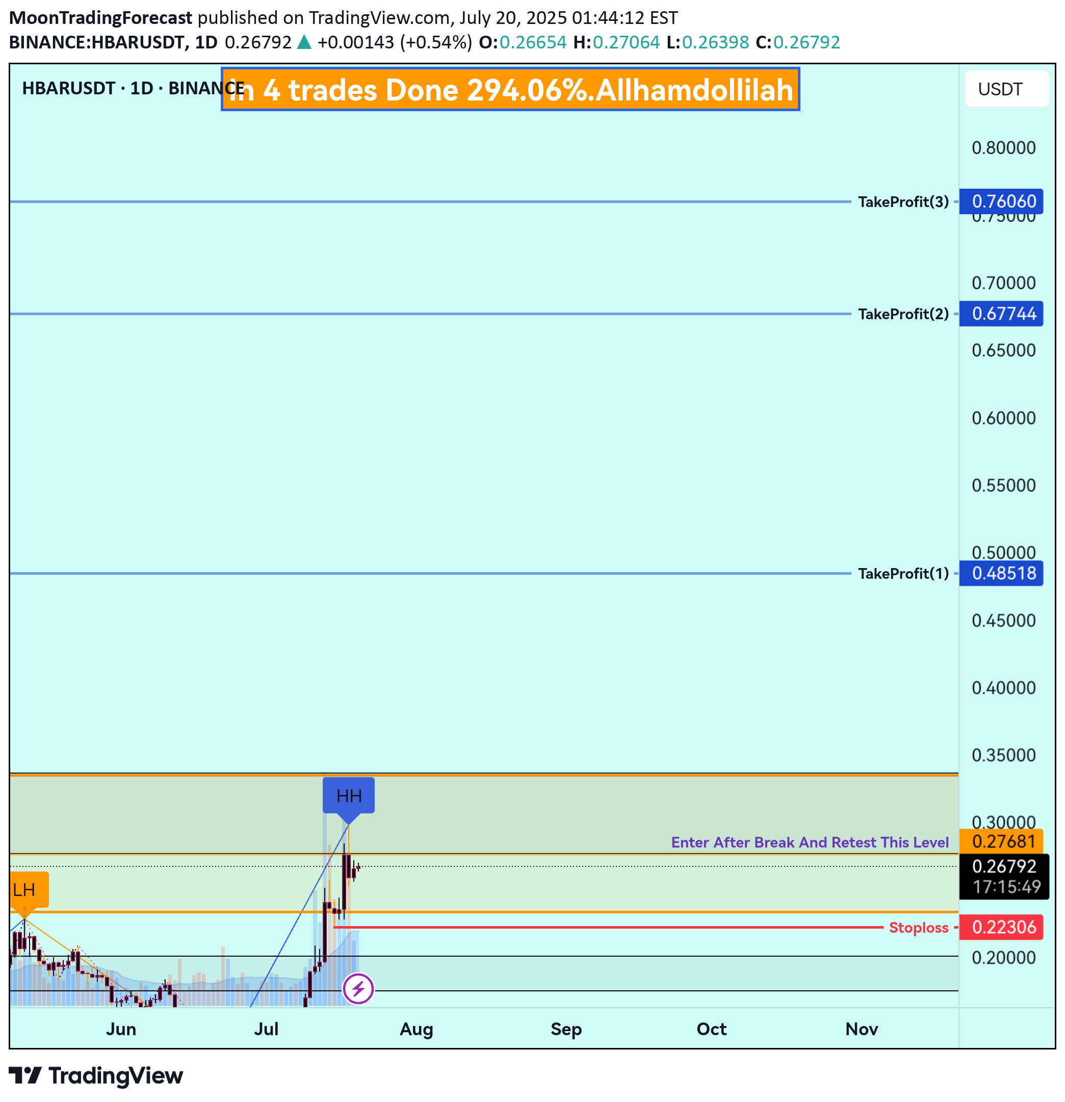The height and width of the screenshot is (1102, 1065).
Task: Click the low value L:0.26398
Action: point(708,42)
